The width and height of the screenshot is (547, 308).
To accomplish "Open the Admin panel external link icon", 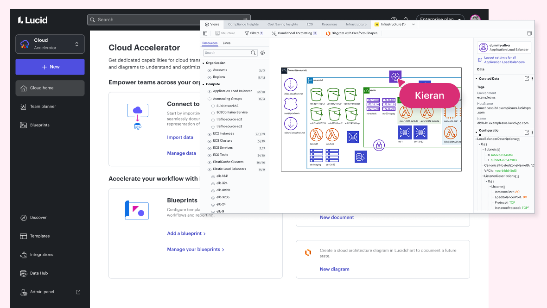I will pos(78,292).
